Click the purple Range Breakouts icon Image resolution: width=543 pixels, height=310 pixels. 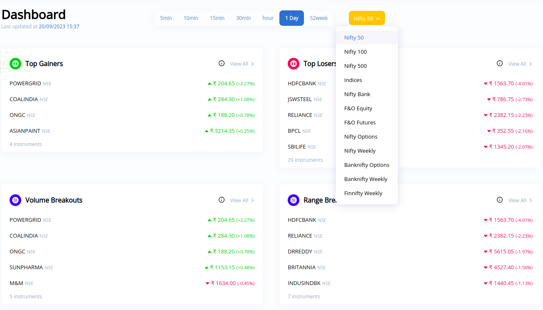294,200
